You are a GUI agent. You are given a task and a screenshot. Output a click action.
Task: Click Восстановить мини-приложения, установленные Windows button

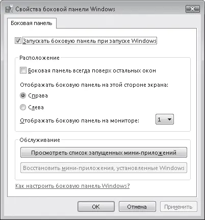tap(104, 168)
